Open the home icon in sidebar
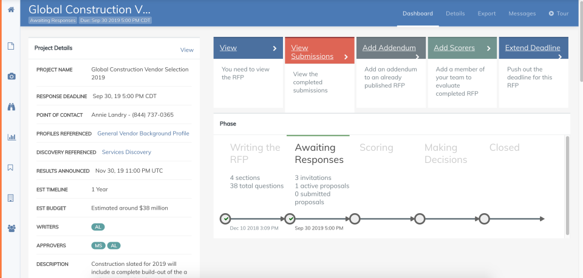583x278 pixels. pyautogui.click(x=11, y=10)
